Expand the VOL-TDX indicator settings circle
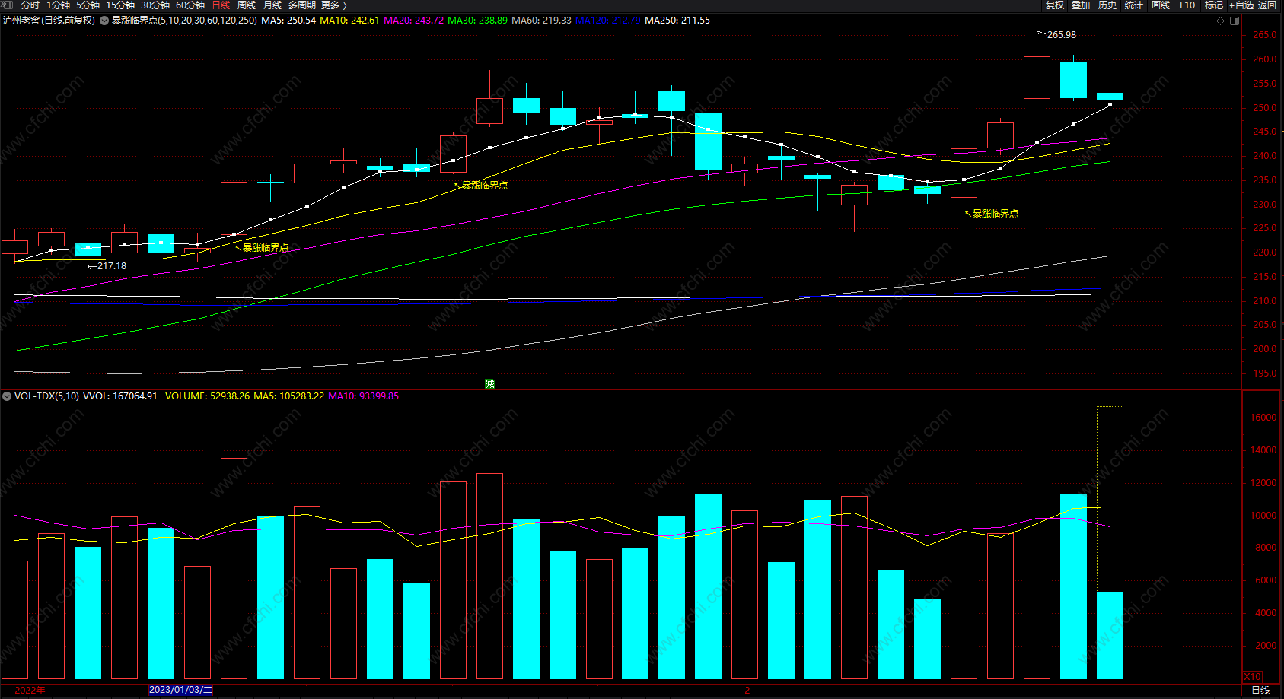This screenshot has height=699, width=1284. click(x=7, y=396)
